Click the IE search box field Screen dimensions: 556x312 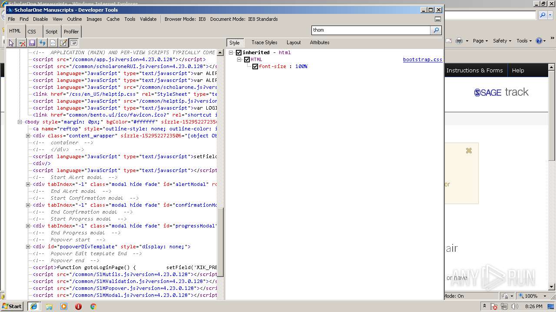[490, 15]
